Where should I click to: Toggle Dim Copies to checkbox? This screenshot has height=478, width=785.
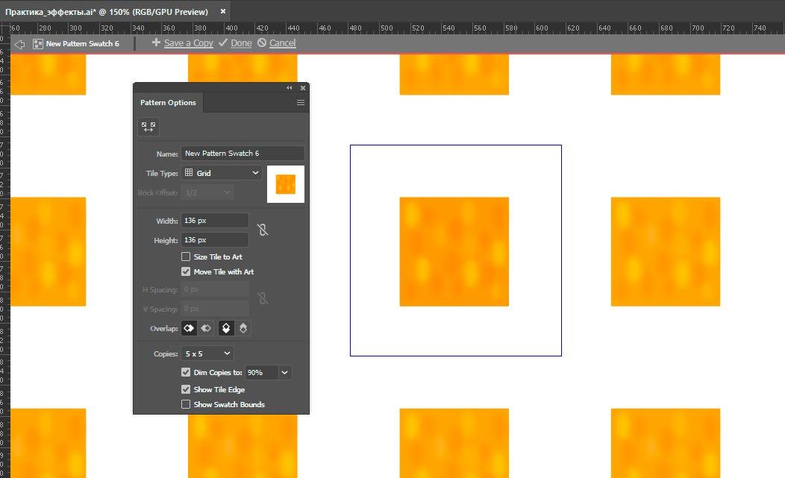pyautogui.click(x=186, y=372)
